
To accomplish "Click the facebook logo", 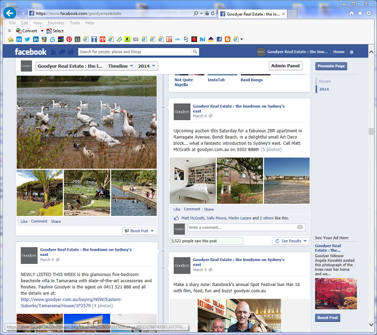I will tap(31, 52).
